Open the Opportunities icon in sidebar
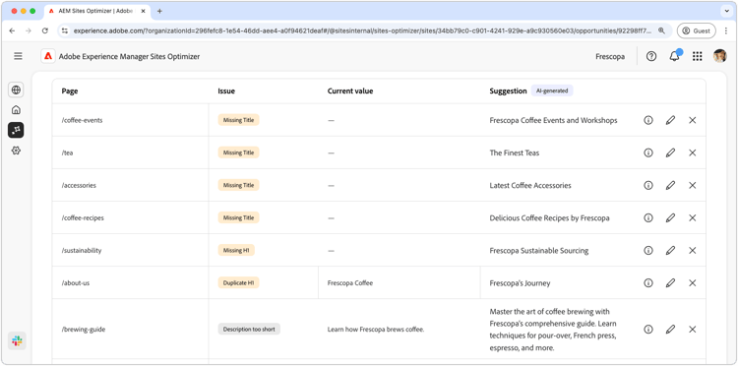Image resolution: width=738 pixels, height=366 pixels. (16, 130)
